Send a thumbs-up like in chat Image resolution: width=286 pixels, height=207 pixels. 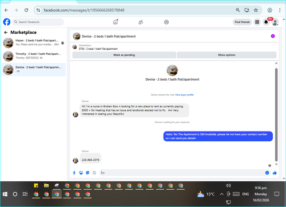click(x=275, y=173)
